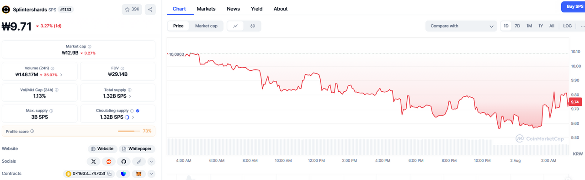Image resolution: width=585 pixels, height=180 pixels.
Task: Open the GitHub social link
Action: 123,161
